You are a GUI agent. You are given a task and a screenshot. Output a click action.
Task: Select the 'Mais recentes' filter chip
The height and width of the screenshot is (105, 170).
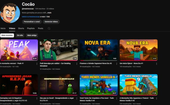point(7,35)
